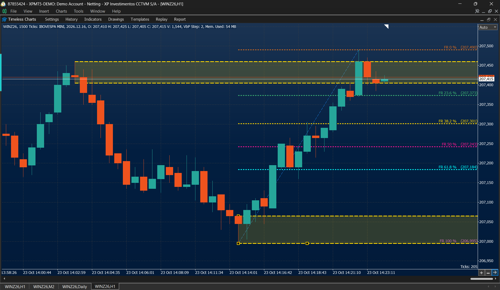Click the 23 Oct 14:11:34 time label
Screen dimensions: 500x290
point(209,273)
